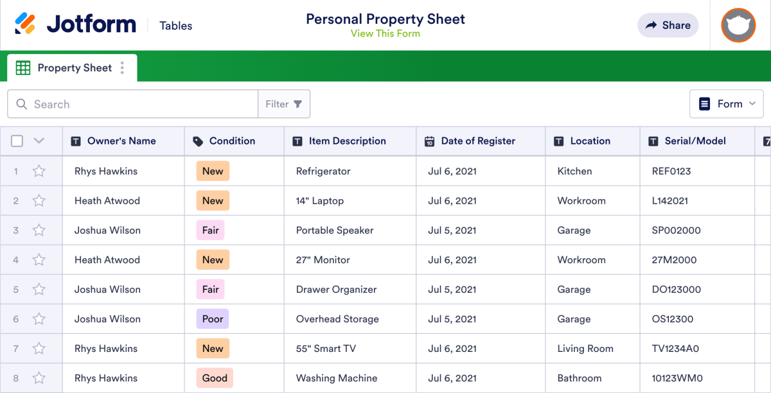Click the Tables label in the header
This screenshot has height=393, width=771.
tap(175, 26)
